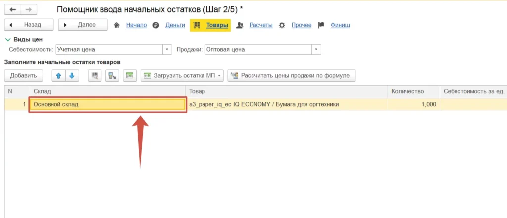Click the home icon beside Начало
The height and width of the screenshot is (218, 507).
(x=117, y=25)
